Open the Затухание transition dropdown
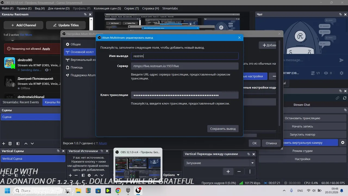The image size is (348, 196). click(220, 163)
